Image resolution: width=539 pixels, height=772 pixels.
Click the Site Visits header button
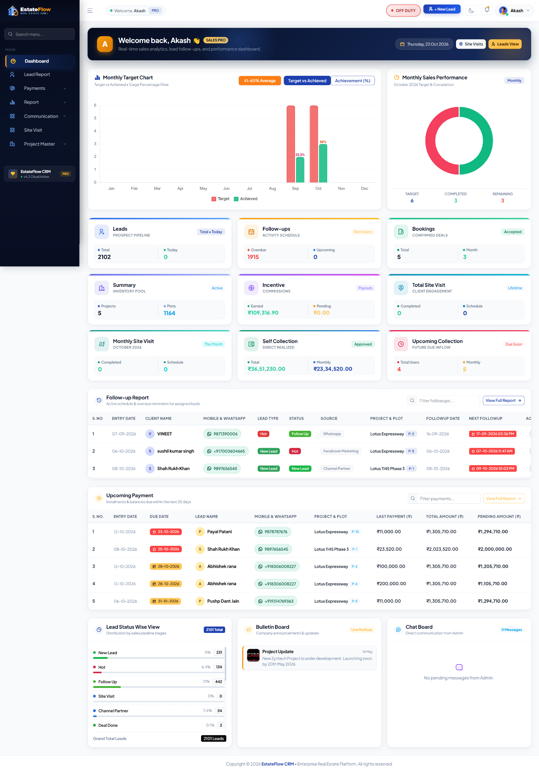click(x=471, y=44)
